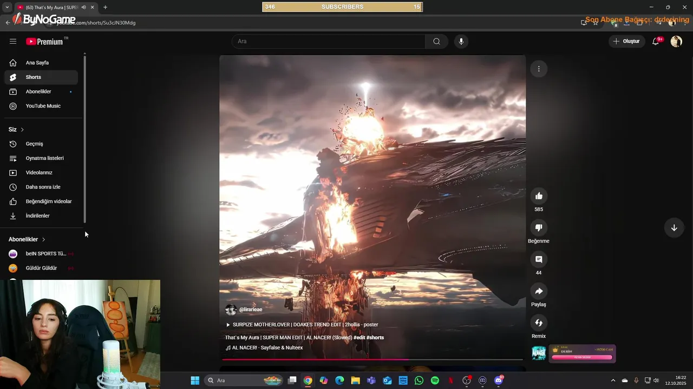Open the tab search dropdown arrow
Image resolution: width=693 pixels, height=389 pixels.
pyautogui.click(x=6, y=8)
